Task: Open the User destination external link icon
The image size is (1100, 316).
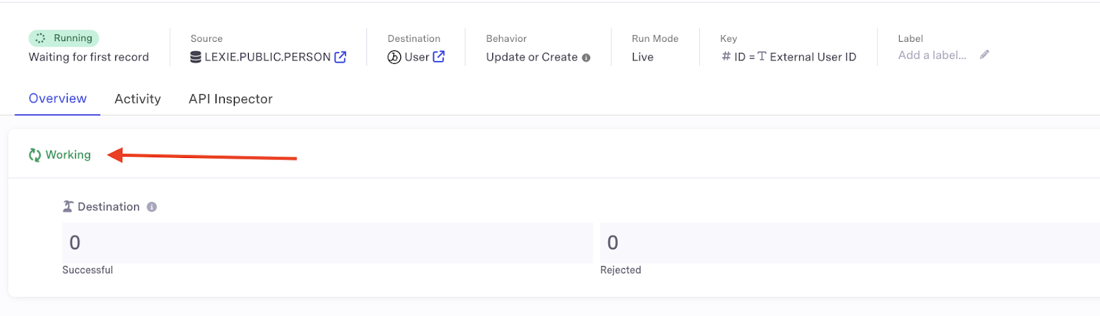Action: (439, 57)
